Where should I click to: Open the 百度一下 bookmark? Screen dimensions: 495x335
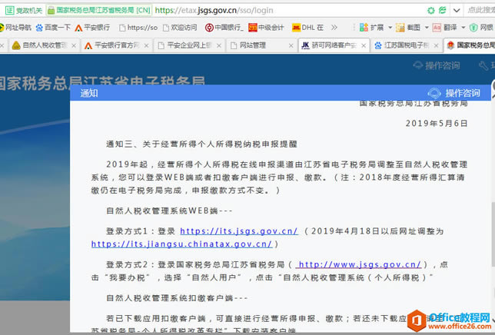(x=53, y=28)
